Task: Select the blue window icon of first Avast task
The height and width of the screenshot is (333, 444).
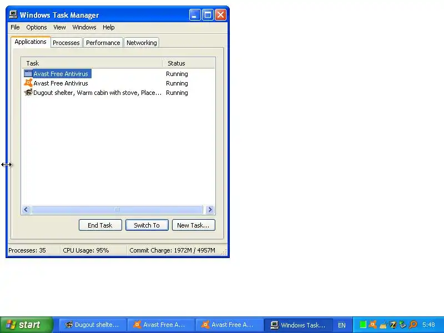Action: point(28,74)
